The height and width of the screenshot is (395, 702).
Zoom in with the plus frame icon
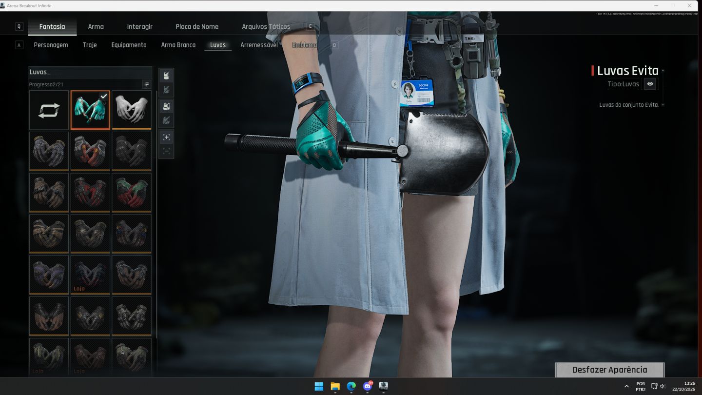166,137
